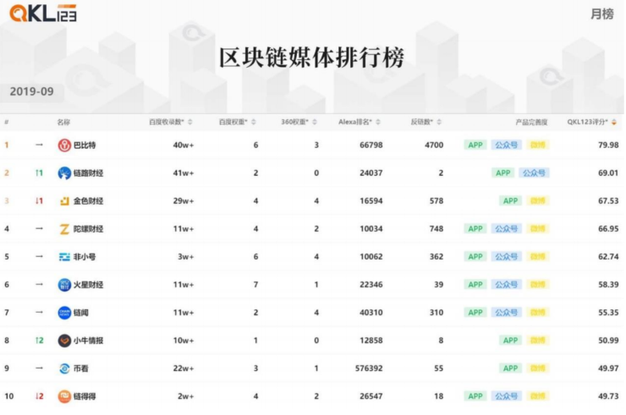Open the 币看 logo icon
The image size is (626, 415).
tap(64, 369)
